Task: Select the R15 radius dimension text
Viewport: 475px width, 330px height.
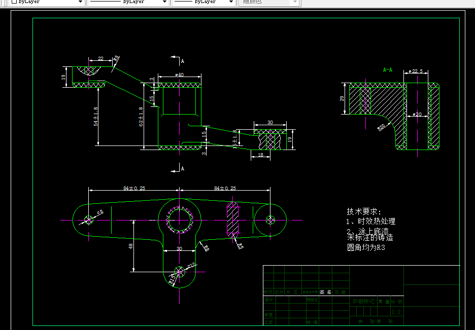Action: pyautogui.click(x=172, y=279)
